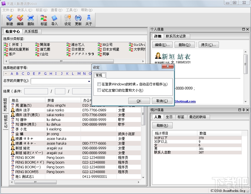Click the first result condition field

click(36, 91)
